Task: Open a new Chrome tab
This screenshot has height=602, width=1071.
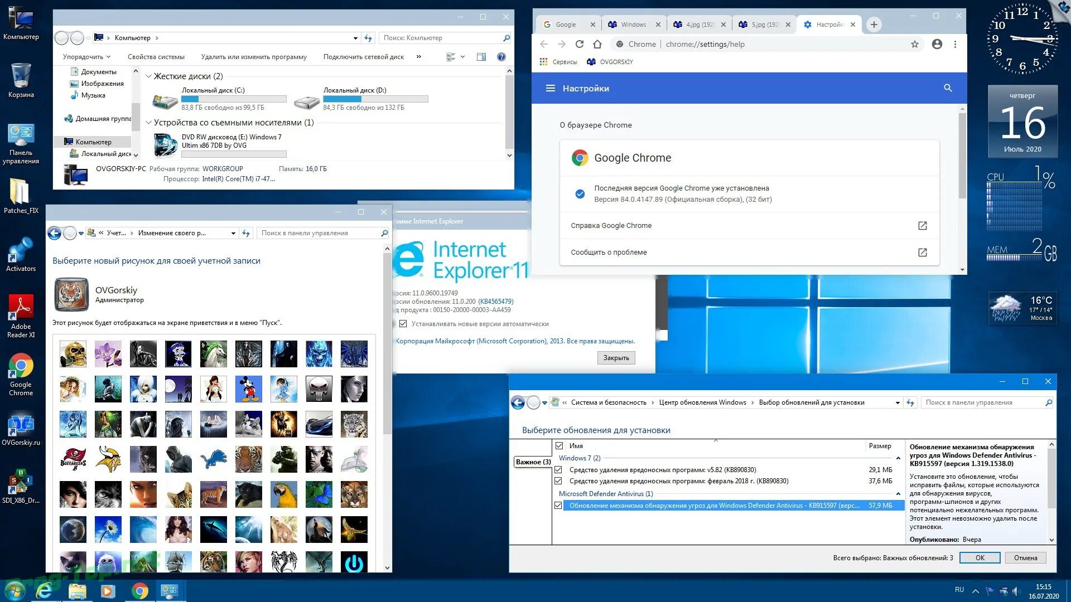Action: (874, 25)
